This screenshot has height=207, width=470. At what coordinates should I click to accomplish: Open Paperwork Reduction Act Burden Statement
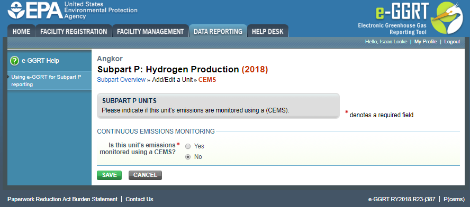point(62,199)
